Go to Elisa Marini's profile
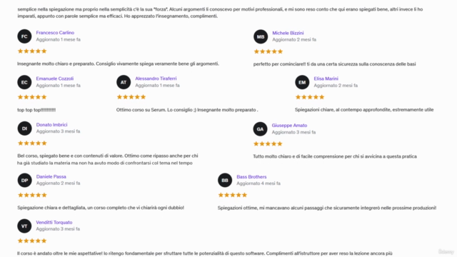The width and height of the screenshot is (457, 257). tap(326, 79)
